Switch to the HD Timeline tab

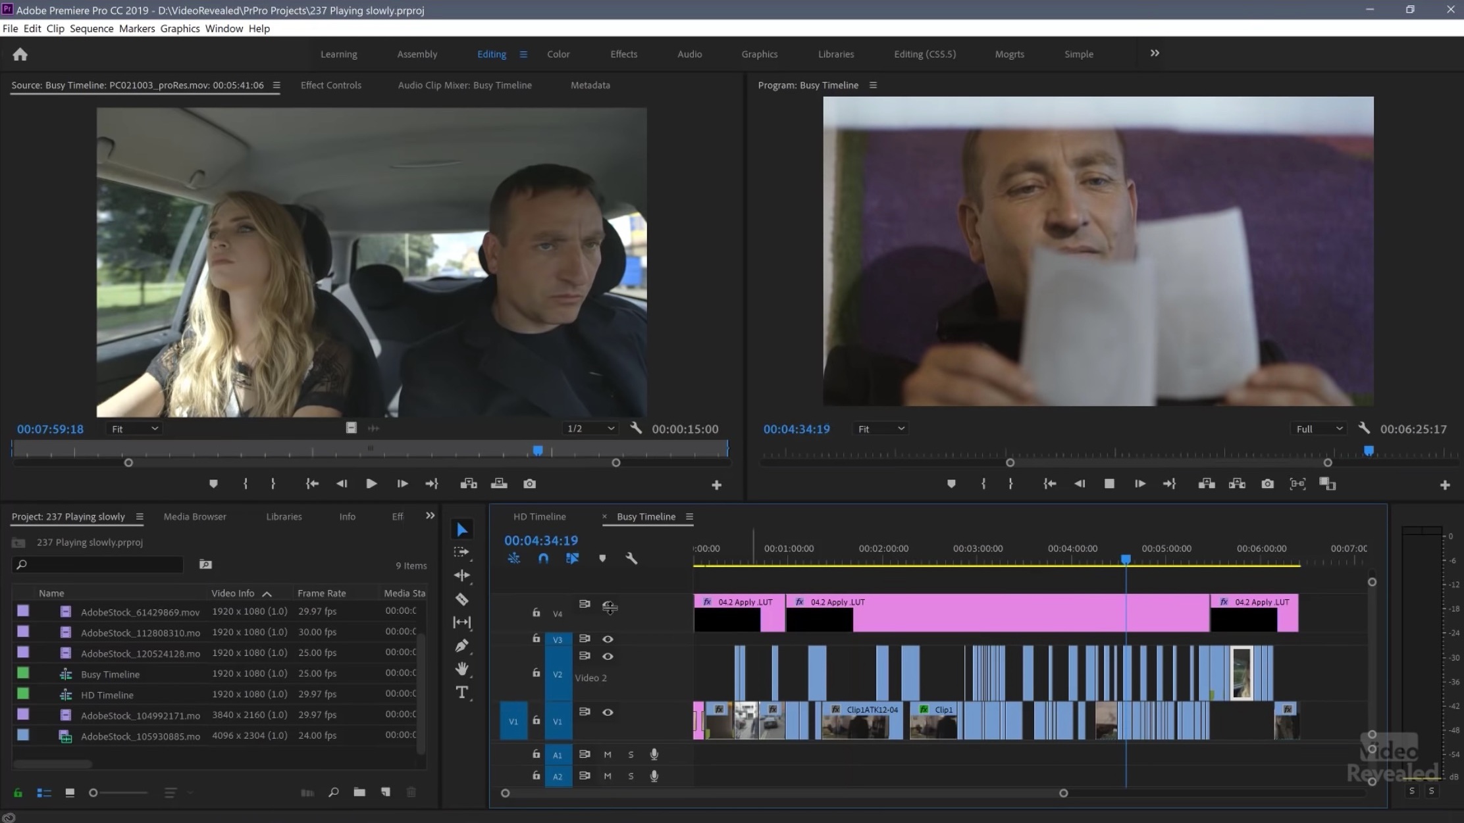[540, 516]
